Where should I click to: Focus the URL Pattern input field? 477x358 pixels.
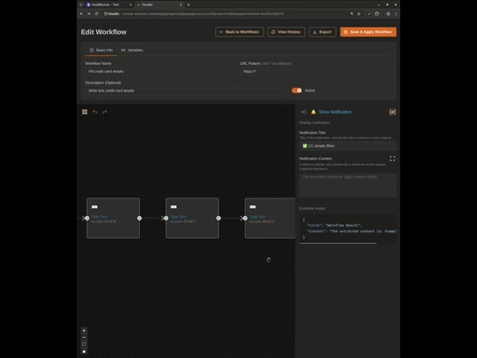(x=315, y=72)
